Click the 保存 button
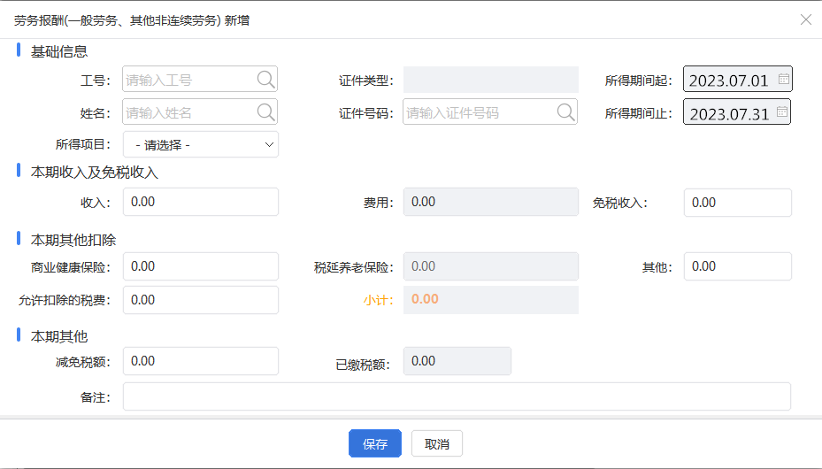Screen dimensions: 822x469 [x=375, y=444]
